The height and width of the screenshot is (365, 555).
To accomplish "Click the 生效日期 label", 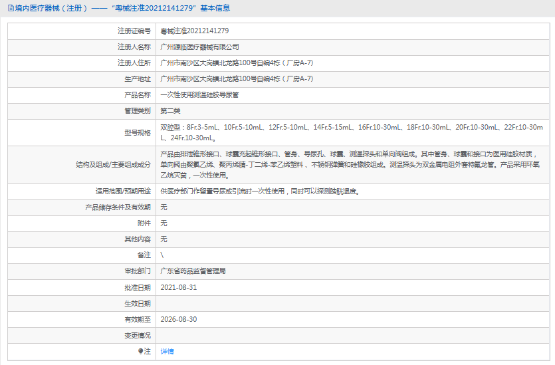I will click(x=138, y=303).
